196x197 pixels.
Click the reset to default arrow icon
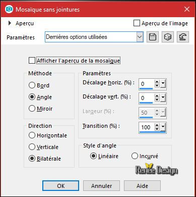(x=183, y=37)
